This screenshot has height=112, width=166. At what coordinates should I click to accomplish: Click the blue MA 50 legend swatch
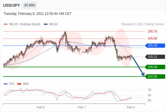point(46,24)
